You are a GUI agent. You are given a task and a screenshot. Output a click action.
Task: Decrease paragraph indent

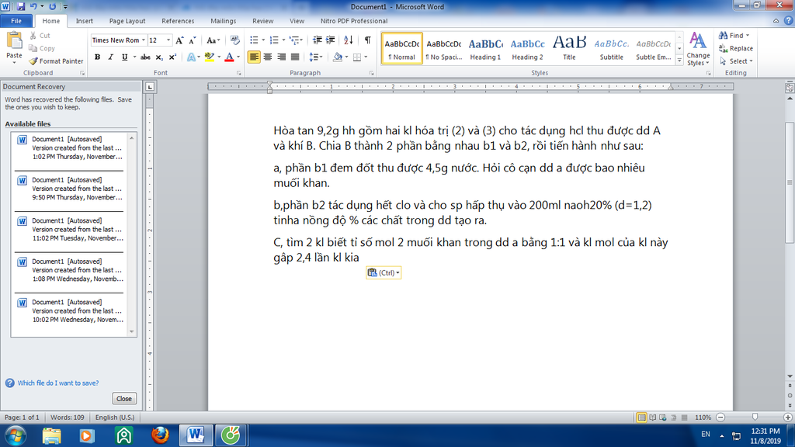click(318, 40)
